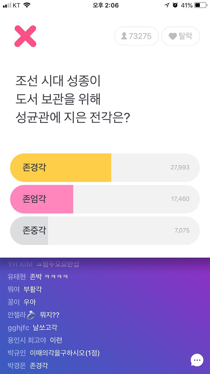This screenshot has width=210, height=374.
Task: Tap the quiz question text
Action: click(73, 100)
